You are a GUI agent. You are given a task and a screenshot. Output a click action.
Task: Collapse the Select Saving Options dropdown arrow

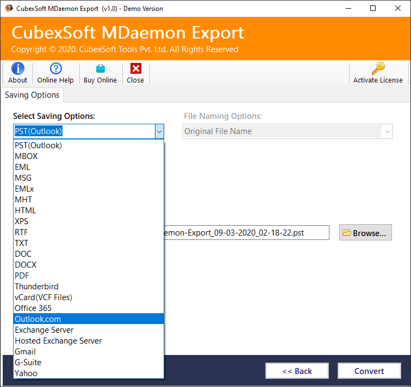click(x=159, y=131)
